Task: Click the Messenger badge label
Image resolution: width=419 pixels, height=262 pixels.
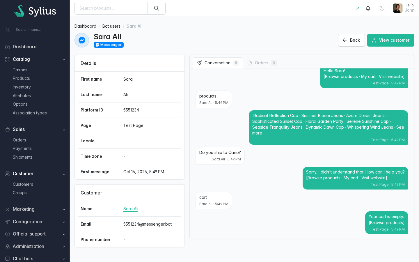Action: pos(109,45)
